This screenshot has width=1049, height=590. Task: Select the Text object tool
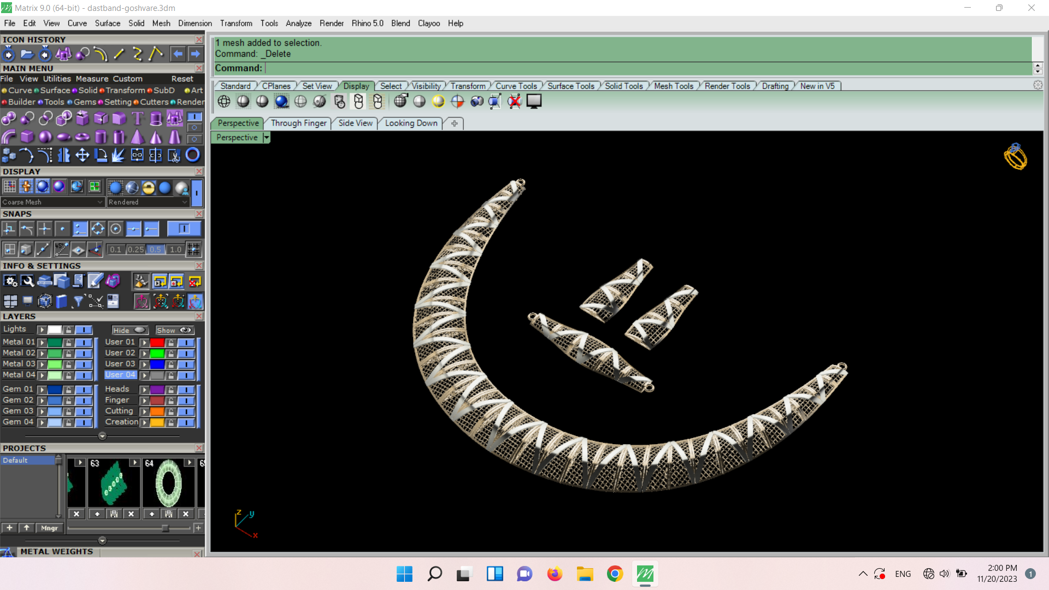(138, 118)
